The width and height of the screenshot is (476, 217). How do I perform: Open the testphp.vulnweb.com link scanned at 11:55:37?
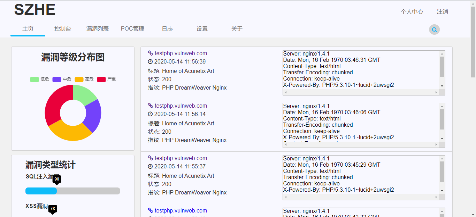click(x=181, y=158)
